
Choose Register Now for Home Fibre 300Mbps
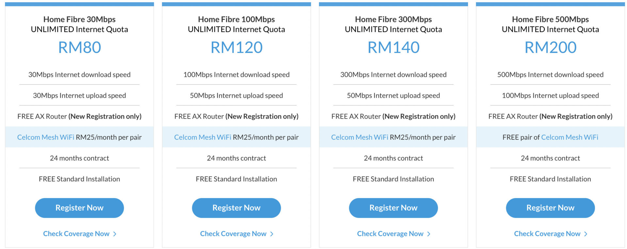393,208
